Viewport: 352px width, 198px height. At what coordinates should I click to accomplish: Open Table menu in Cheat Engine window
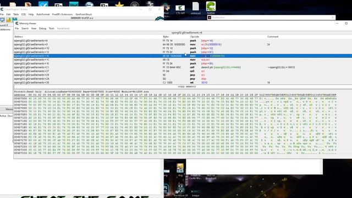tap(16, 14)
